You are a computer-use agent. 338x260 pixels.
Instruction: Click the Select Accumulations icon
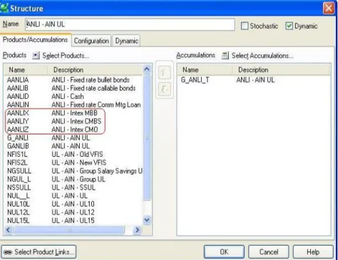click(x=225, y=56)
